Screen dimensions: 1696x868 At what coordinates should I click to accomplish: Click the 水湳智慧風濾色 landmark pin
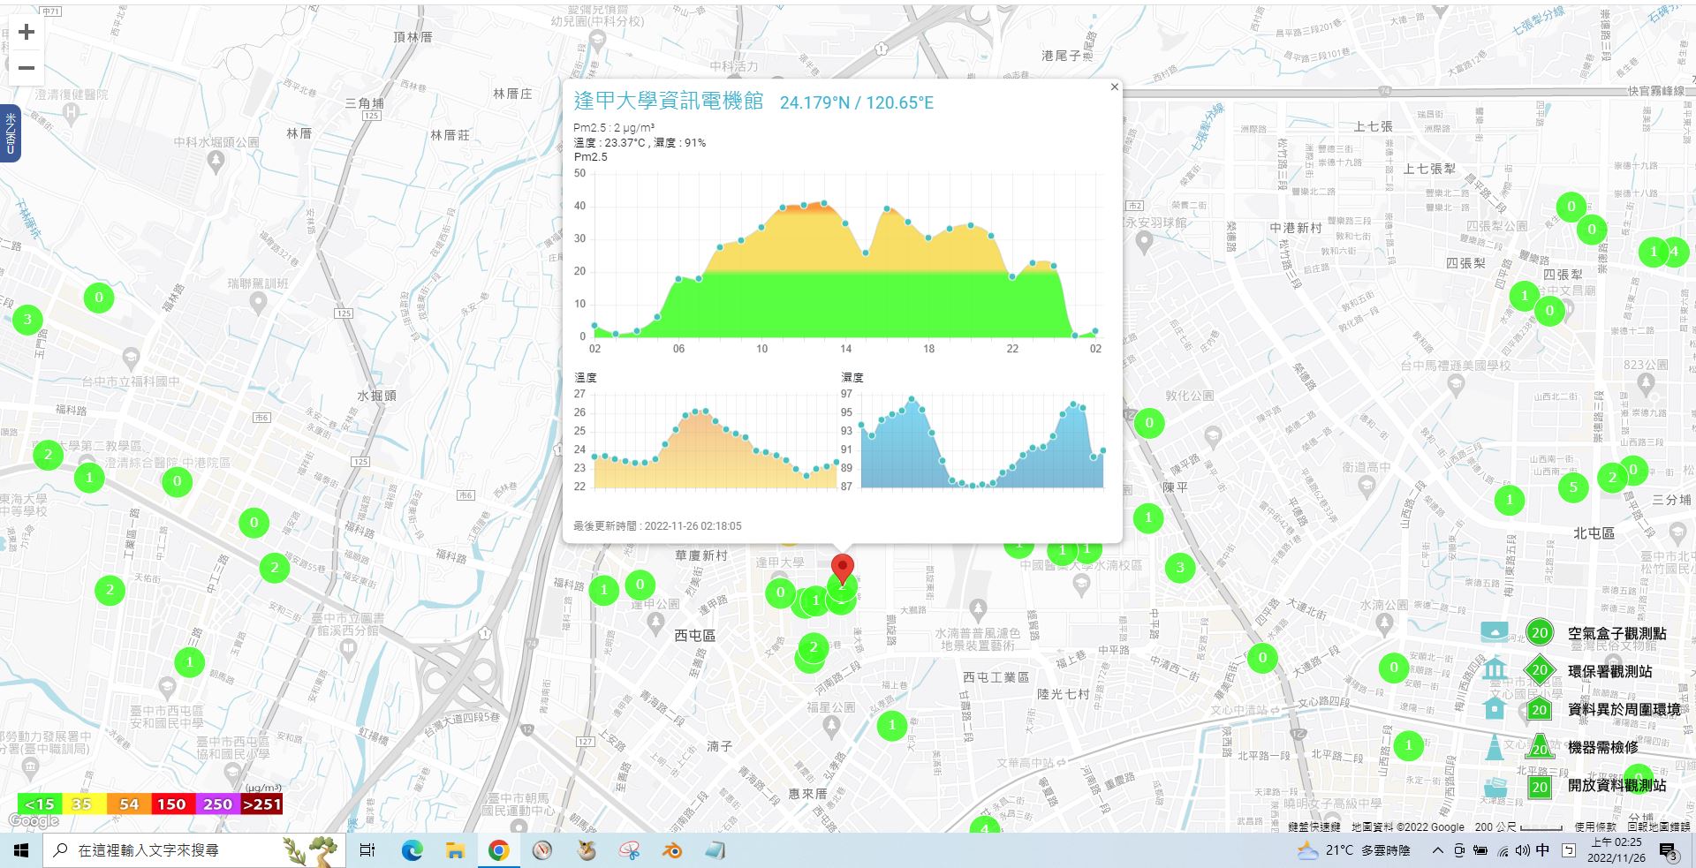(977, 609)
